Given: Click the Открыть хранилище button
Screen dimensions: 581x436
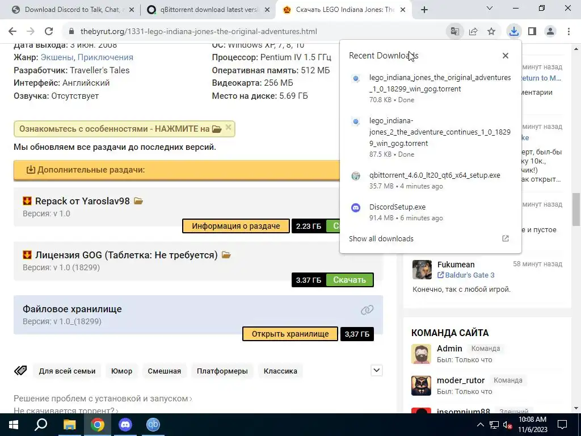Looking at the screenshot, I should tap(290, 334).
